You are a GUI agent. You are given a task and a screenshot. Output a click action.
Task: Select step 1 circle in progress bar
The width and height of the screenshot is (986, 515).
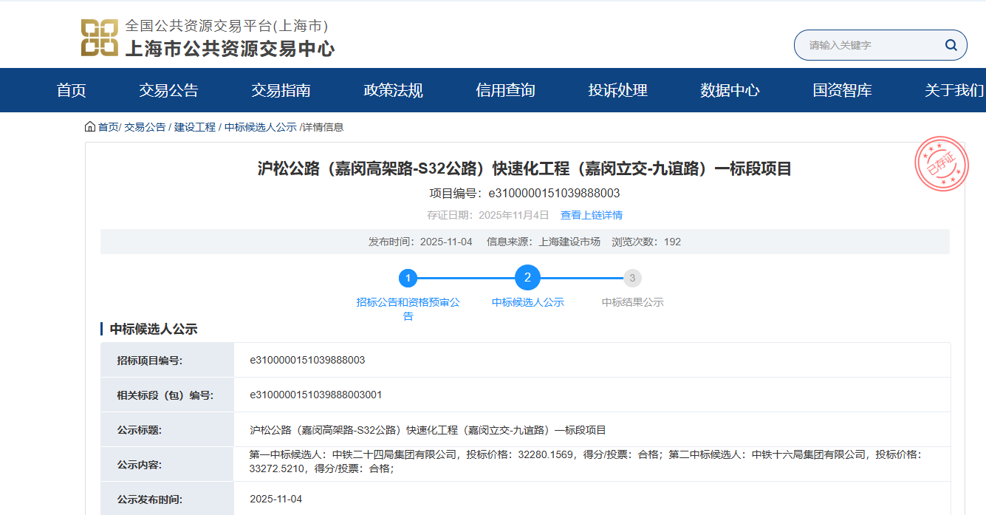tap(408, 279)
